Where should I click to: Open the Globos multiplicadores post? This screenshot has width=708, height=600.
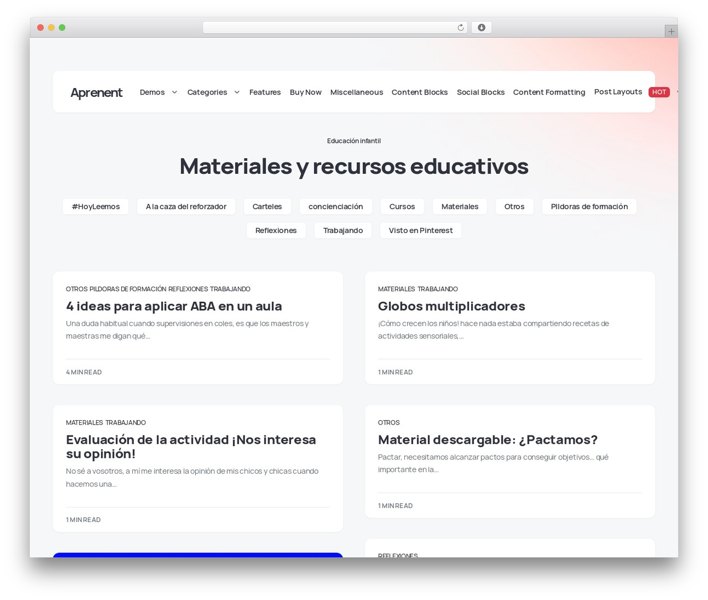[x=451, y=306]
